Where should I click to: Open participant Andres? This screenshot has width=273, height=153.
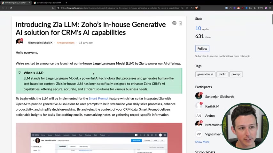tap(210, 116)
